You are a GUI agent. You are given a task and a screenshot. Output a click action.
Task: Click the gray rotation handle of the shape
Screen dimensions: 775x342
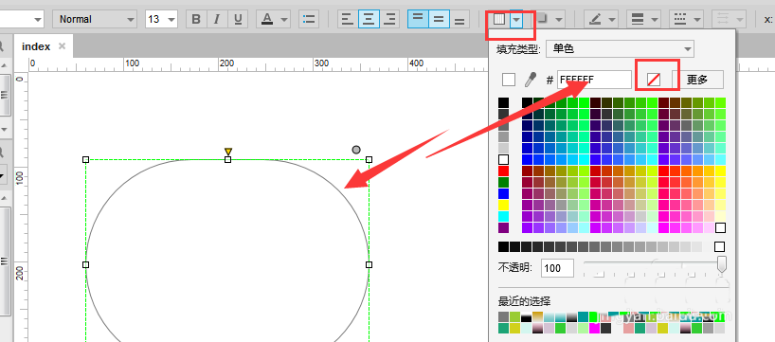click(356, 150)
